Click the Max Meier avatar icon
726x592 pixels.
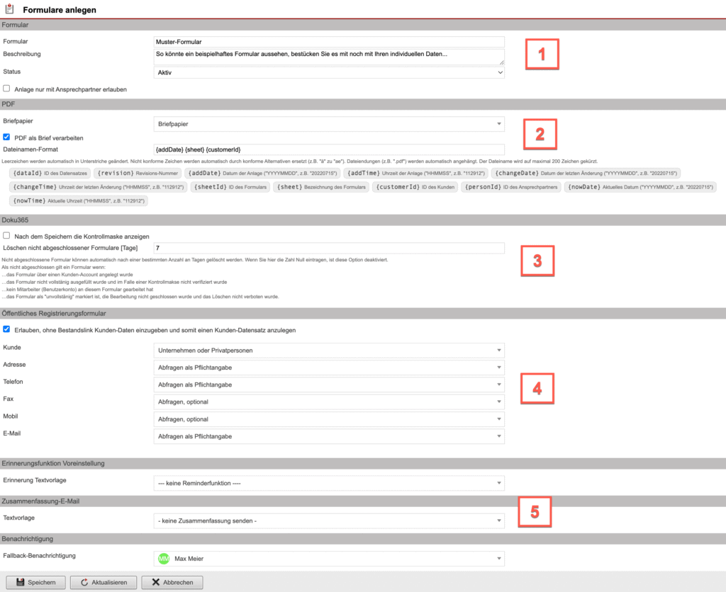coord(165,559)
